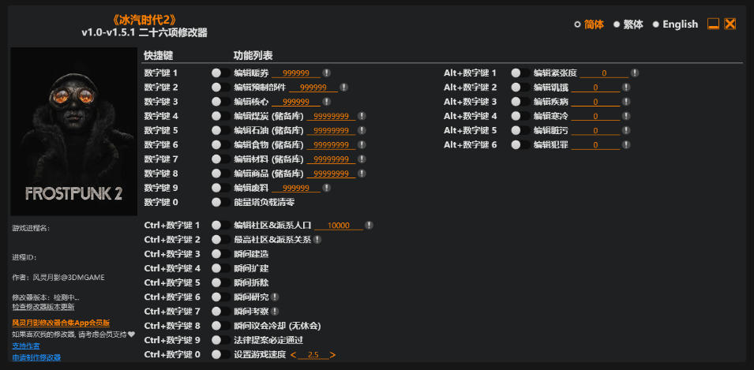Click 支持作者 link
The image size is (754, 370).
[26, 346]
